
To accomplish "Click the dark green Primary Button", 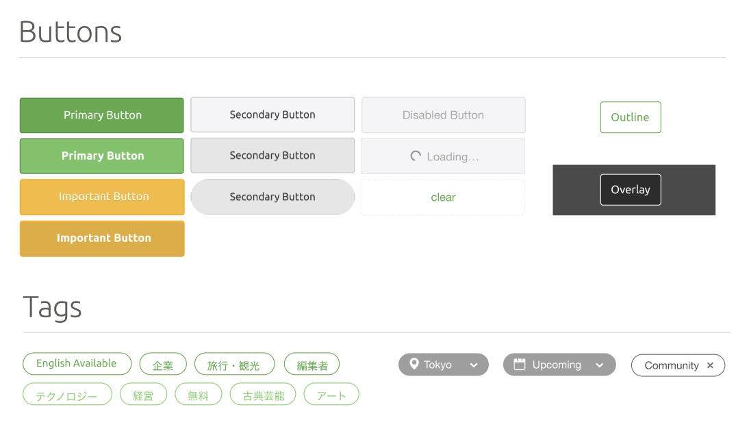I will click(102, 115).
